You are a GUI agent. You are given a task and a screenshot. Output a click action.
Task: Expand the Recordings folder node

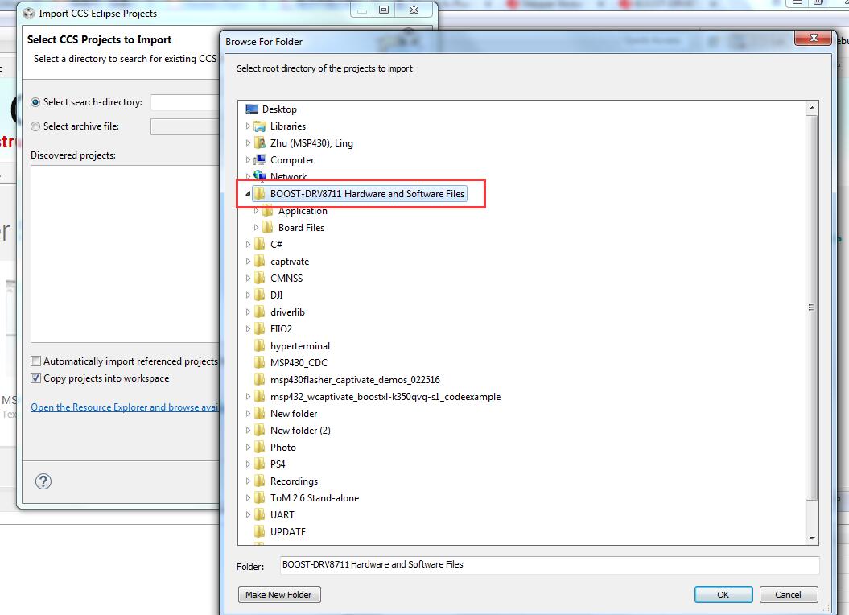pyautogui.click(x=248, y=481)
